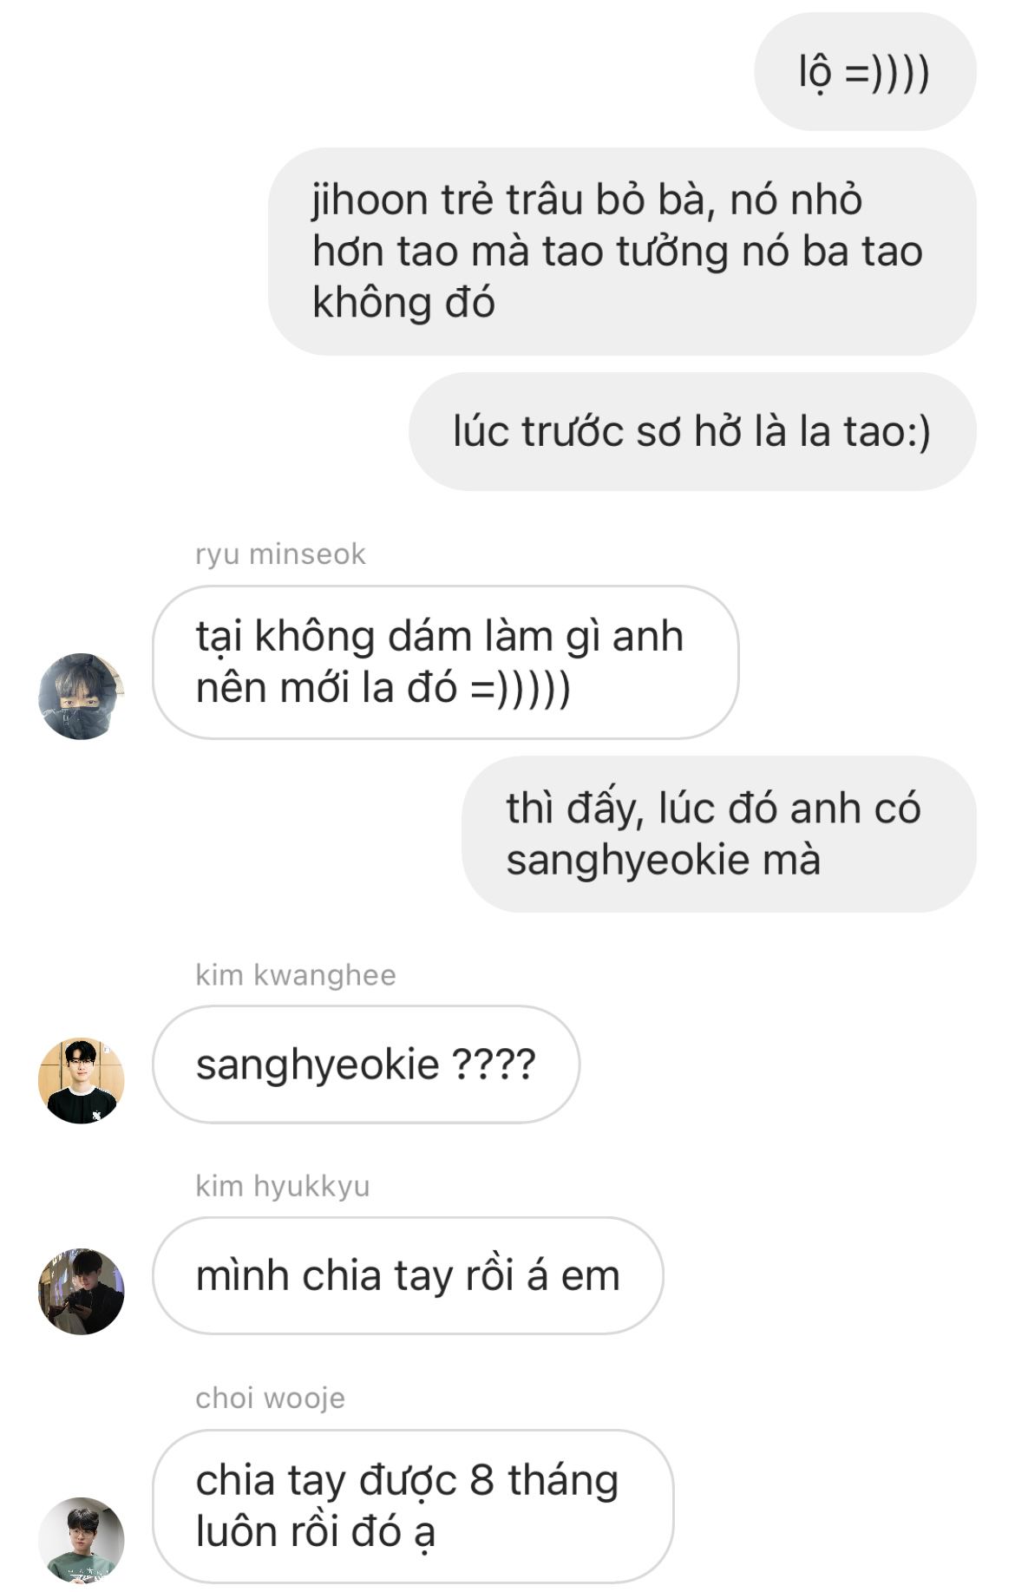Open ryu minseok's profile avatar
The height and width of the screenshot is (1592, 1015).
pyautogui.click(x=82, y=696)
